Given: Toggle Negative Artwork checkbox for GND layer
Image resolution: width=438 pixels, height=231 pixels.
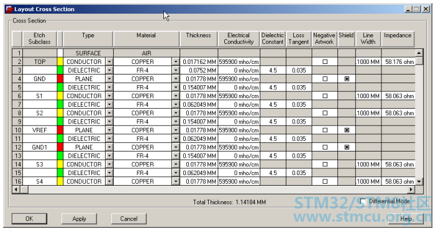Looking at the screenshot, I should coord(325,79).
